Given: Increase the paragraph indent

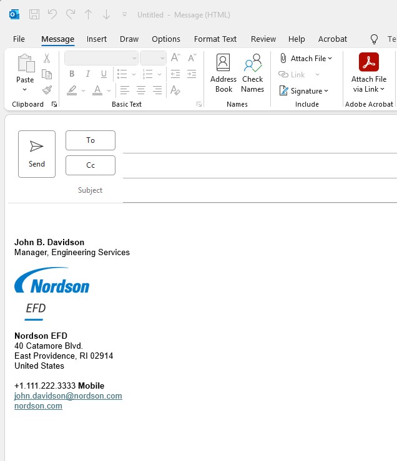Looking at the screenshot, I should click(x=192, y=74).
